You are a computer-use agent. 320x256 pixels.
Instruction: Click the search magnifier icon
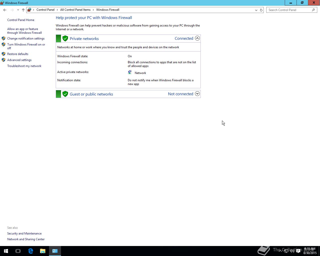(x=313, y=10)
